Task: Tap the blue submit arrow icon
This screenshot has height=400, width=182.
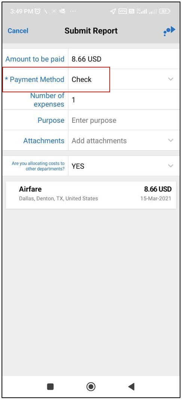Action: tap(169, 31)
